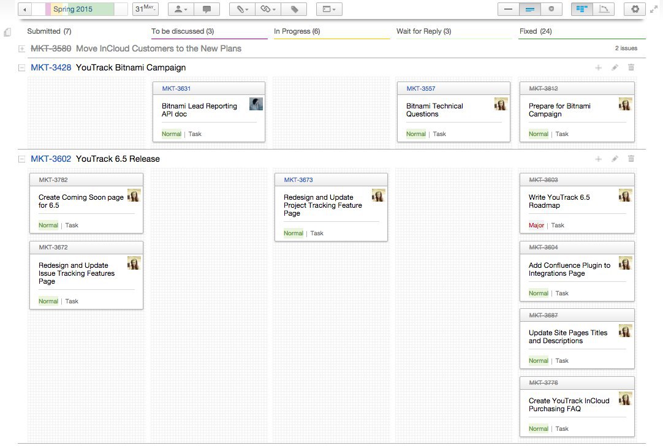Select the Wait for Reply (3) column
663x448 pixels.
423,31
